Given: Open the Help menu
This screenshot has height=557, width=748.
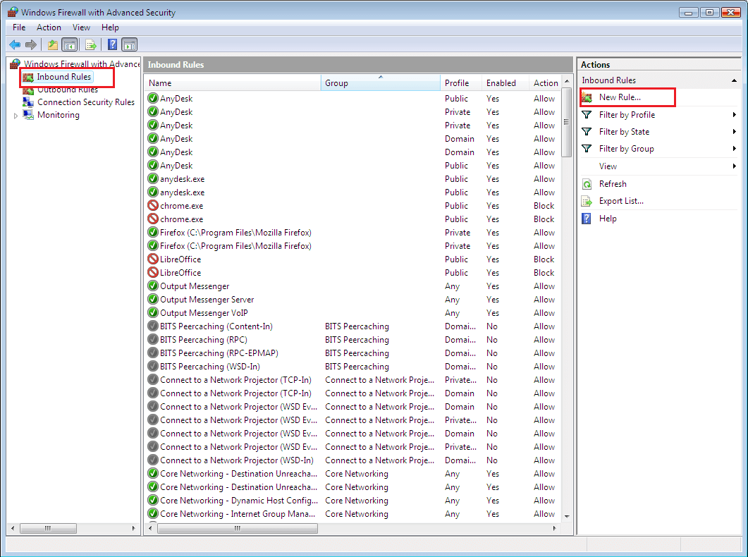Looking at the screenshot, I should 110,27.
